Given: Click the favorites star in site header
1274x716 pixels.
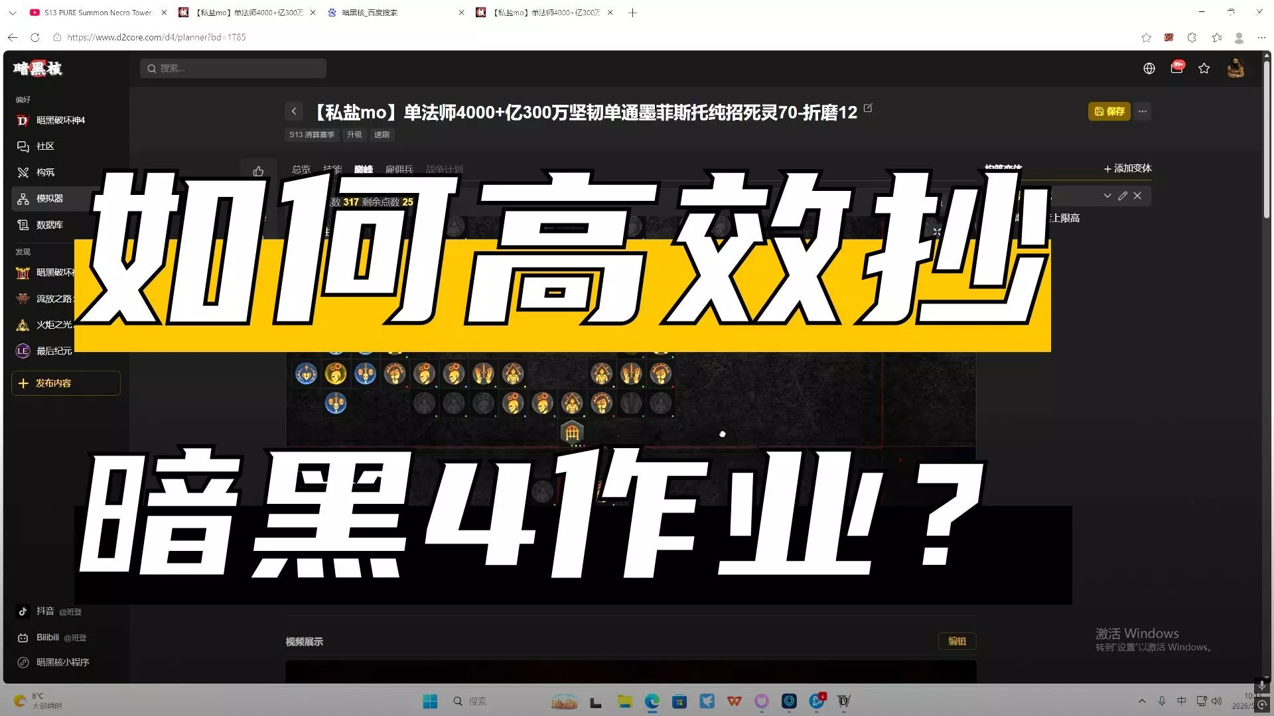Looking at the screenshot, I should 1204,68.
